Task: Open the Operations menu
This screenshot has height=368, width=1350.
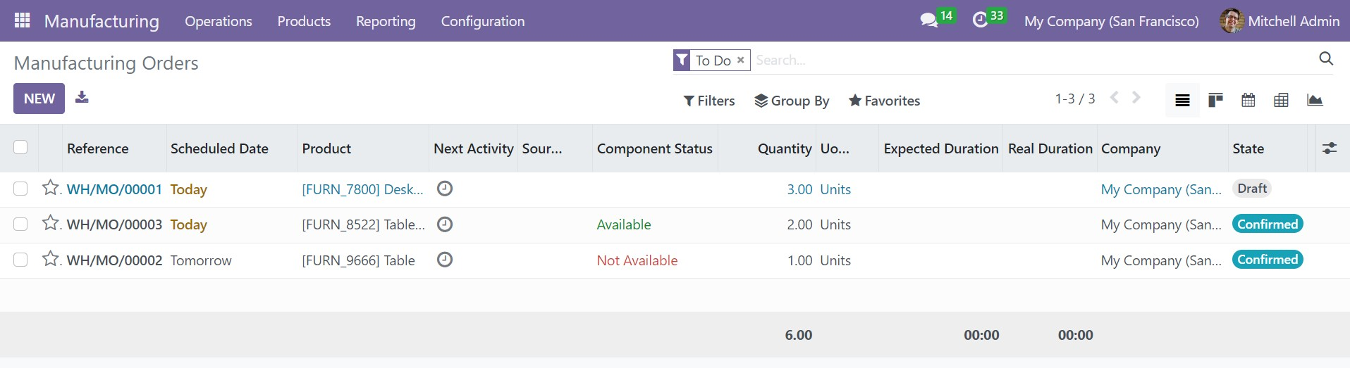Action: pyautogui.click(x=218, y=21)
